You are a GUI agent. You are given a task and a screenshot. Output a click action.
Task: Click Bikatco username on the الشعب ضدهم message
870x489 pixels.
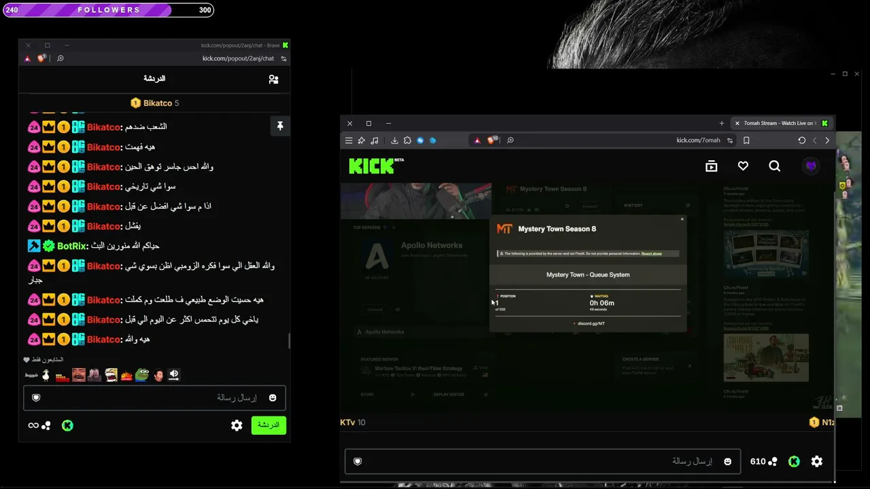[x=103, y=127]
